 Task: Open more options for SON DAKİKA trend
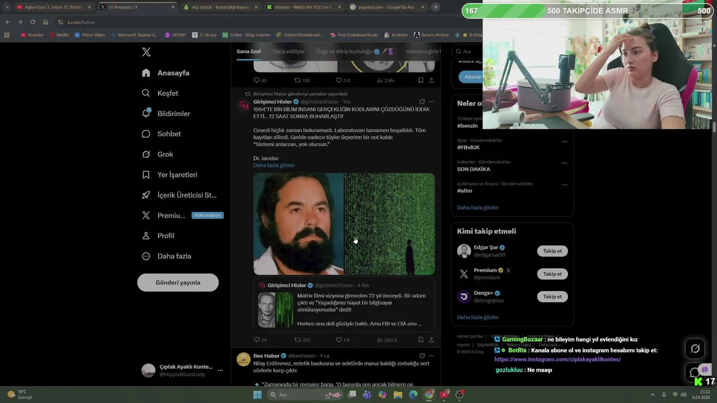(565, 163)
